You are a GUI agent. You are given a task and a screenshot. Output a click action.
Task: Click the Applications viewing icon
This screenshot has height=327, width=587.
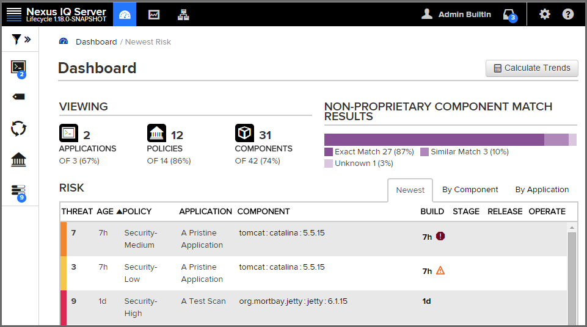tap(68, 133)
